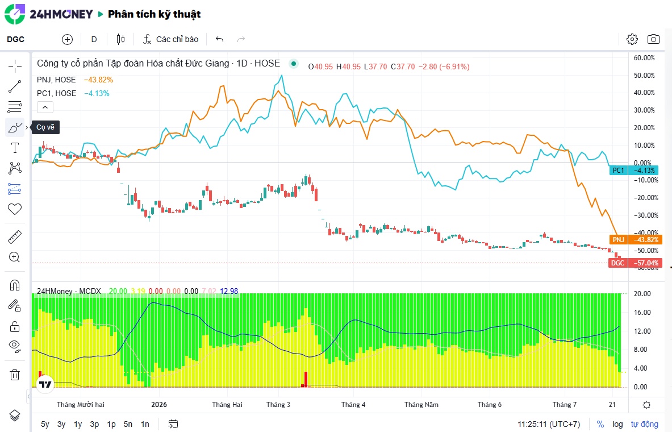Open the go to date calendar
Image resolution: width=672 pixels, height=432 pixels.
pos(173,424)
